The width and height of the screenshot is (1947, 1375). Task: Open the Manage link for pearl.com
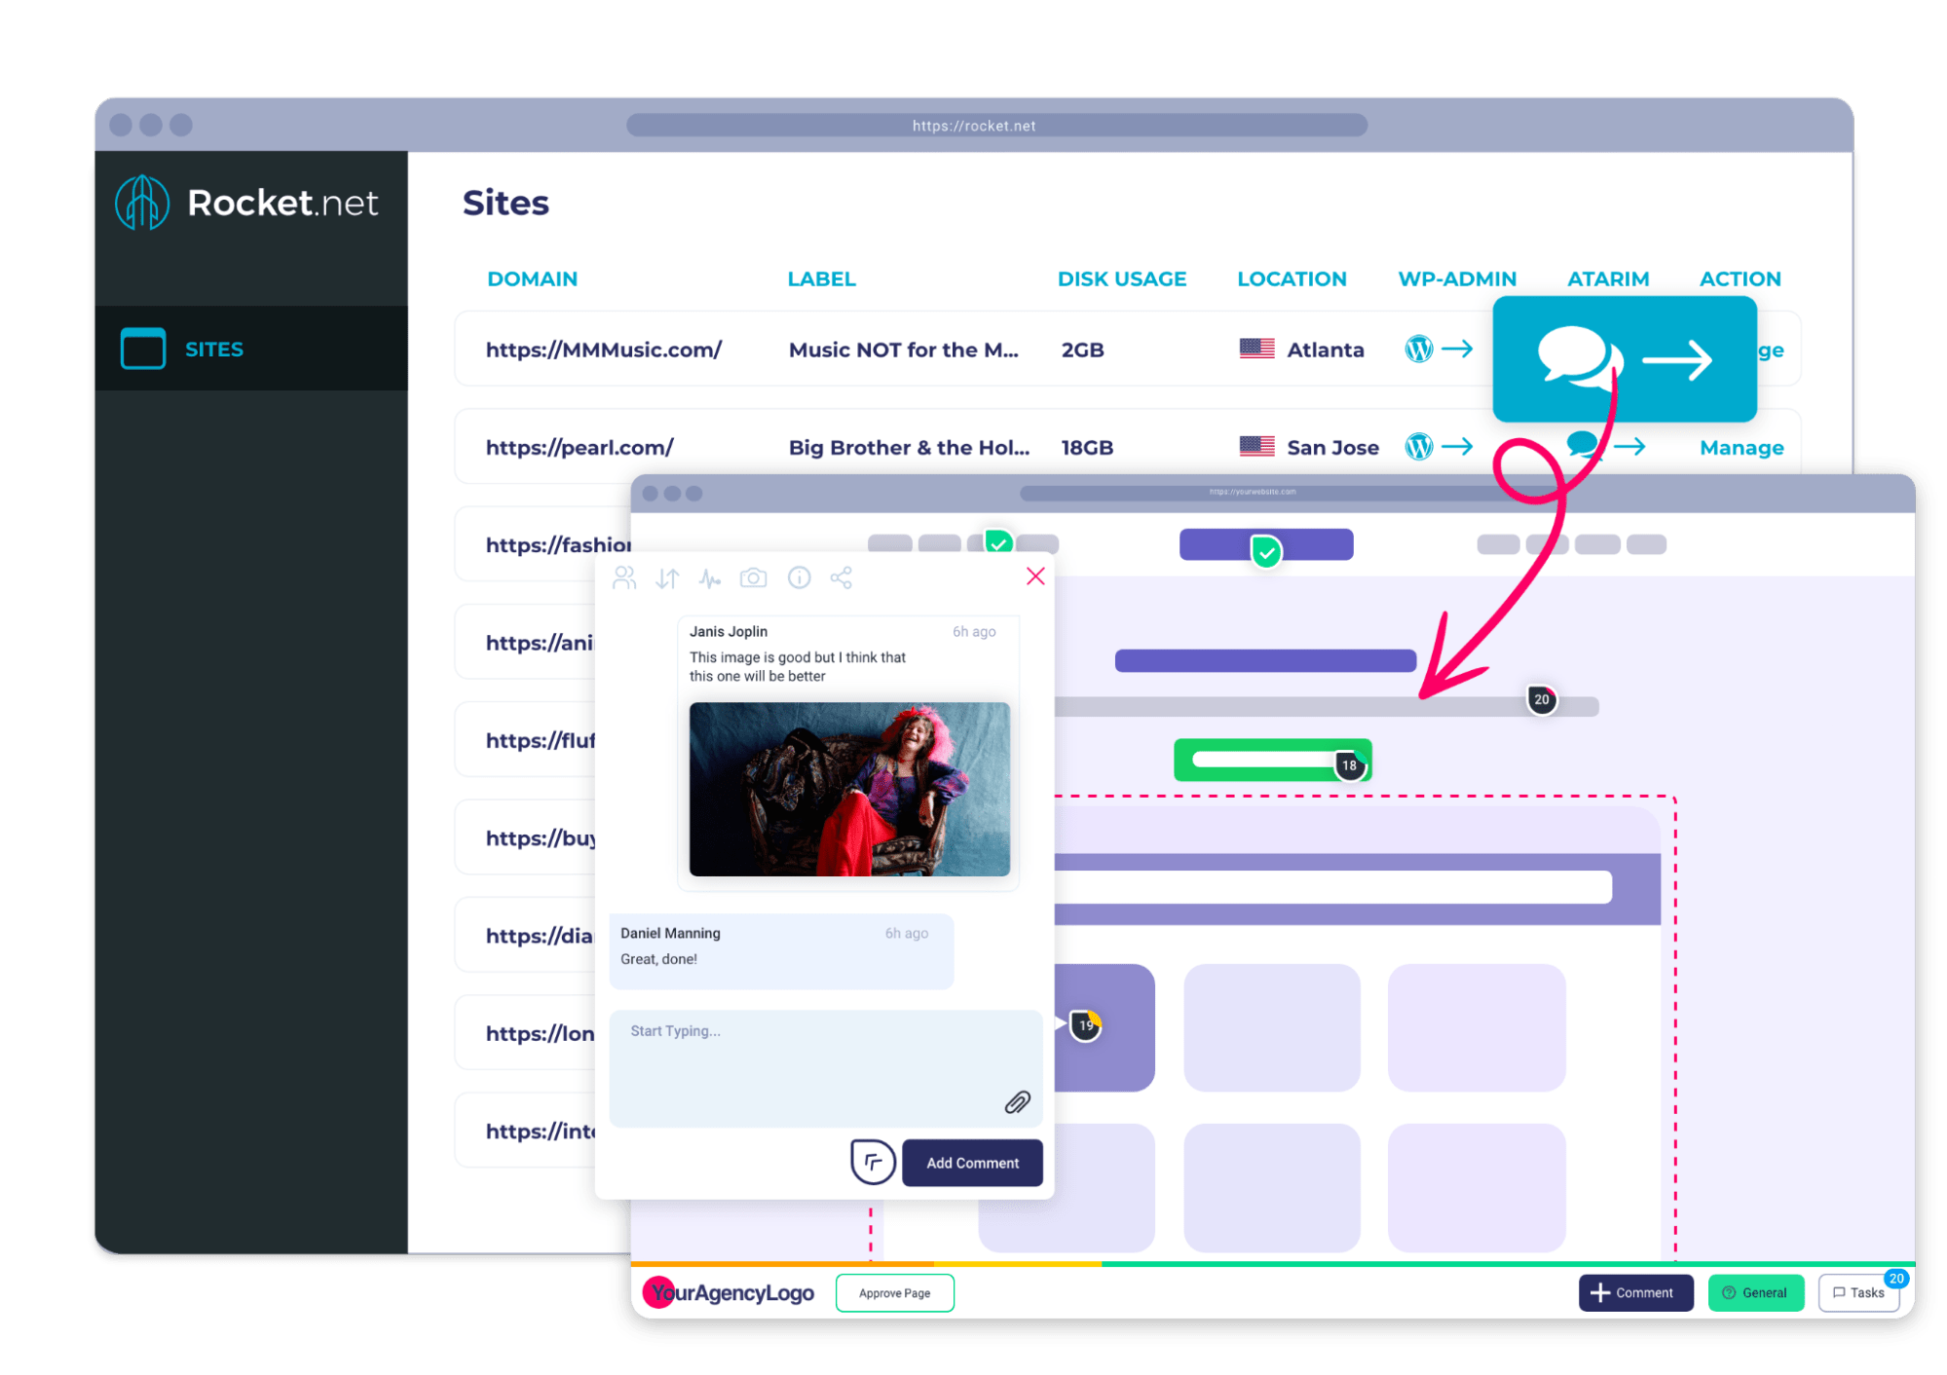pyautogui.click(x=1741, y=447)
